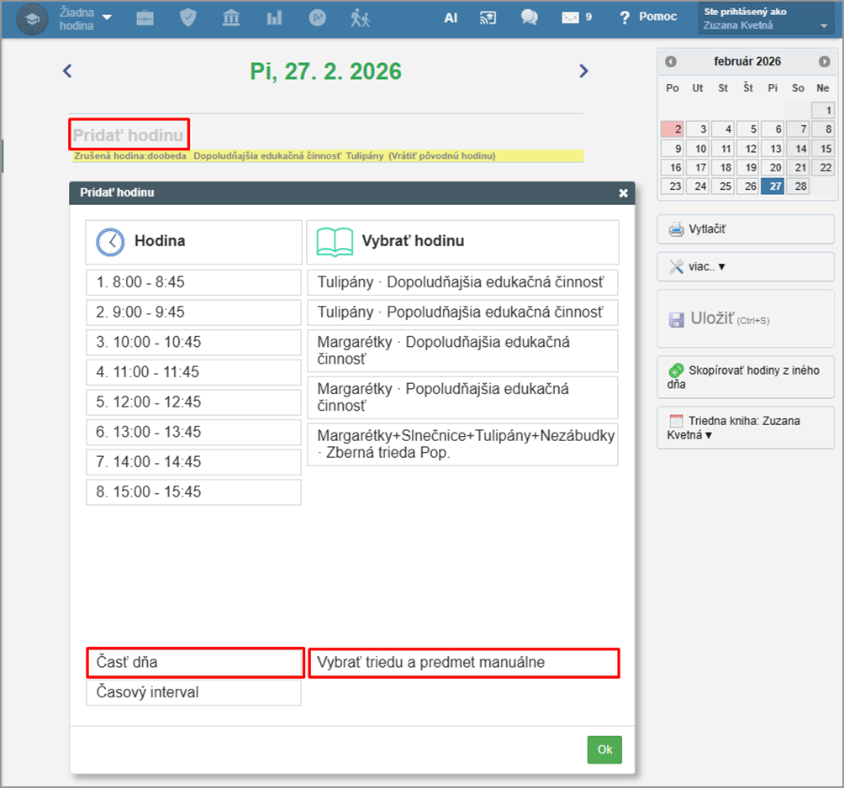Open the AI assistant
Image resolution: width=844 pixels, height=788 pixels.
tap(451, 18)
